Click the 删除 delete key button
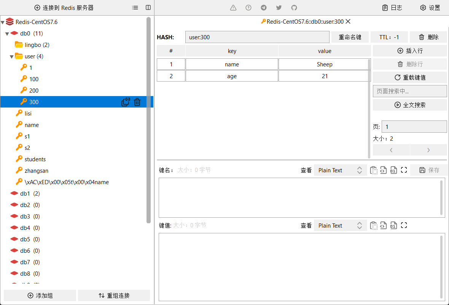 tap(428, 37)
